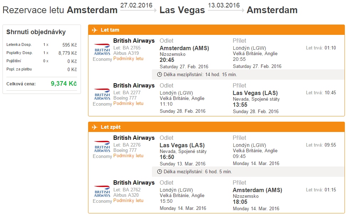Click the Poplatky Dosp. fee row
This screenshot has height=217, width=347.
coord(42,53)
